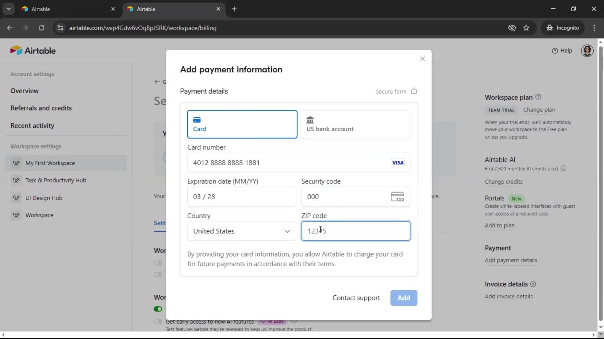Select the Card payment method
Viewport: 604px width, 339px height.
(x=242, y=124)
